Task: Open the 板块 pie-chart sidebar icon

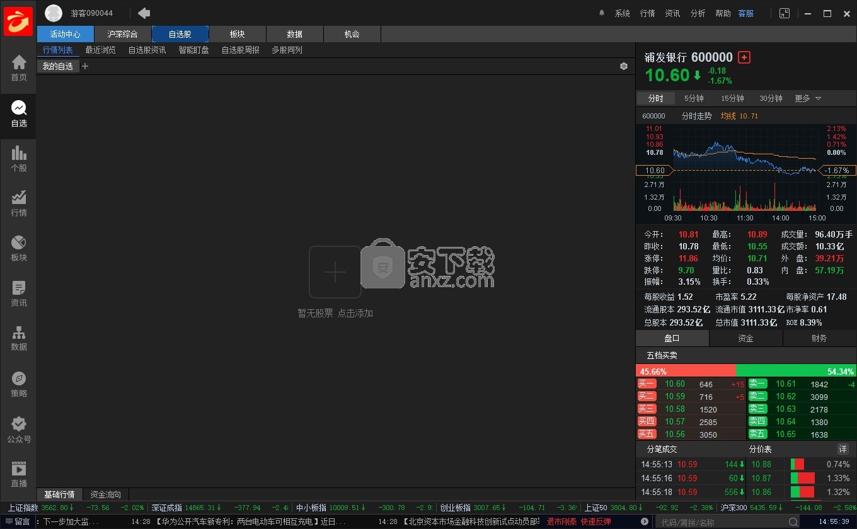Action: 19,248
